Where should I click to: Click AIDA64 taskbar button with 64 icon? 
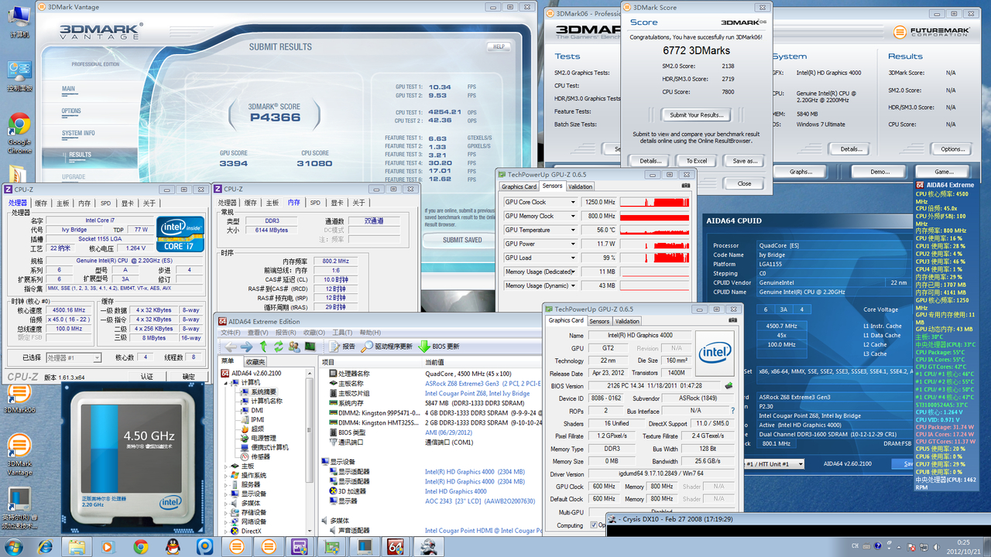coord(396,547)
